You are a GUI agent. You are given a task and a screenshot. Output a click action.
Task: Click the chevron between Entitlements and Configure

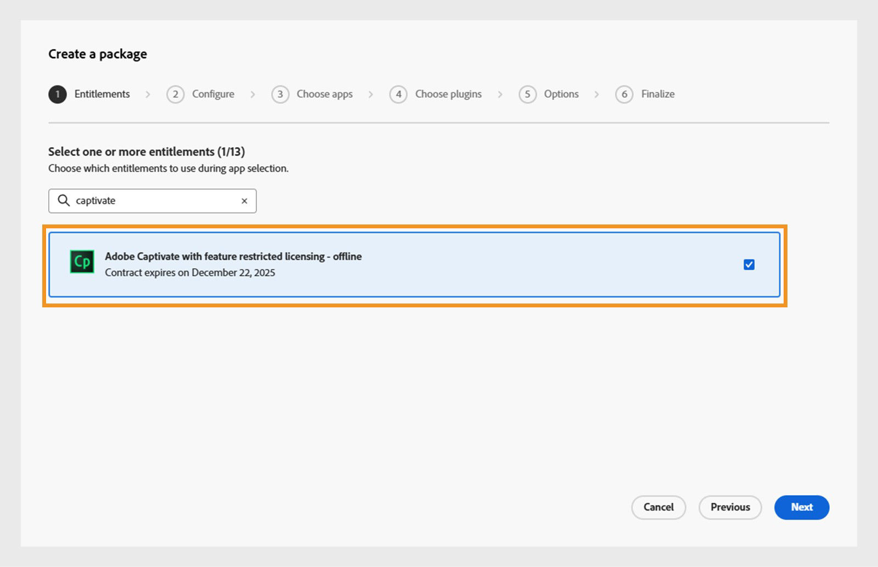point(148,94)
